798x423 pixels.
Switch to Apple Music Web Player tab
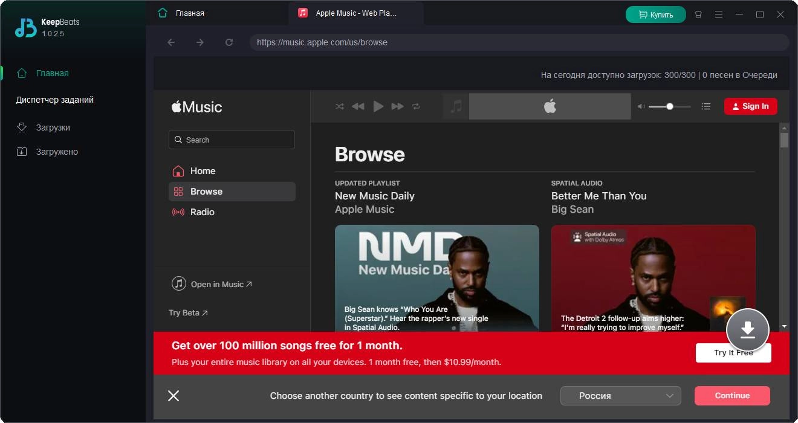click(356, 13)
